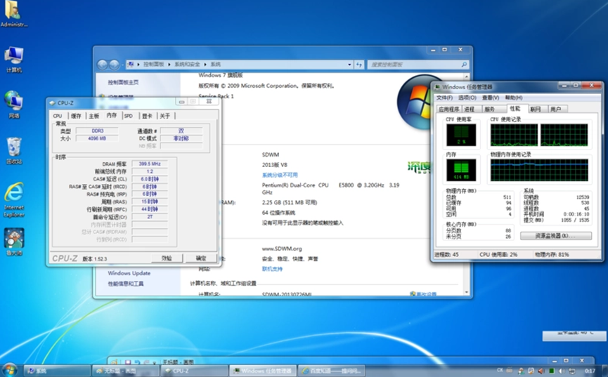
Task: Open the 选项(O) menu in Task Manager
Action: pos(467,98)
